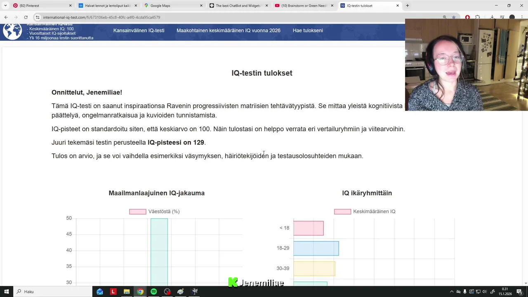Click the text 'Onnittelut, Jenemiliae!'
Screen dimensions: 528x297
point(87,92)
